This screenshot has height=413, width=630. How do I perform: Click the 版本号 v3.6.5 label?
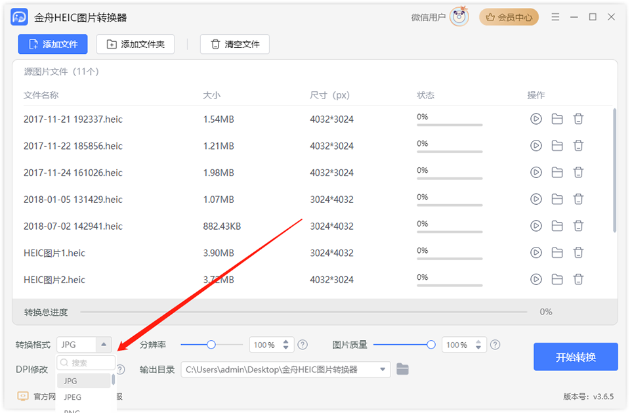(588, 397)
